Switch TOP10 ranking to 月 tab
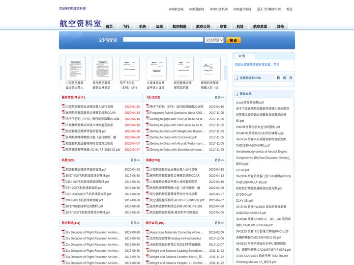354x265 pixels. click(x=291, y=78)
